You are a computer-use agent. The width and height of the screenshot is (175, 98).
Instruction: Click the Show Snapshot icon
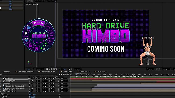click(x=72, y=69)
